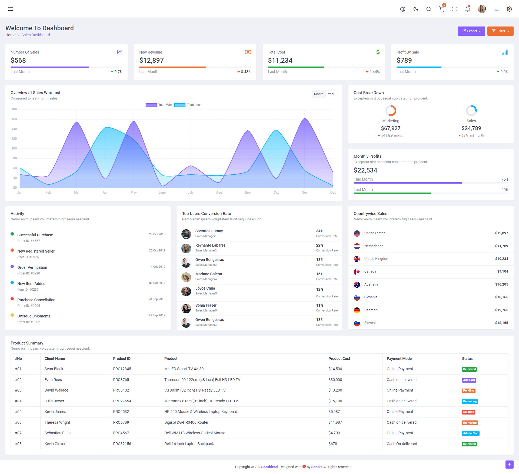Open the search magnifier icon
This screenshot has width=519, height=474.
click(429, 9)
